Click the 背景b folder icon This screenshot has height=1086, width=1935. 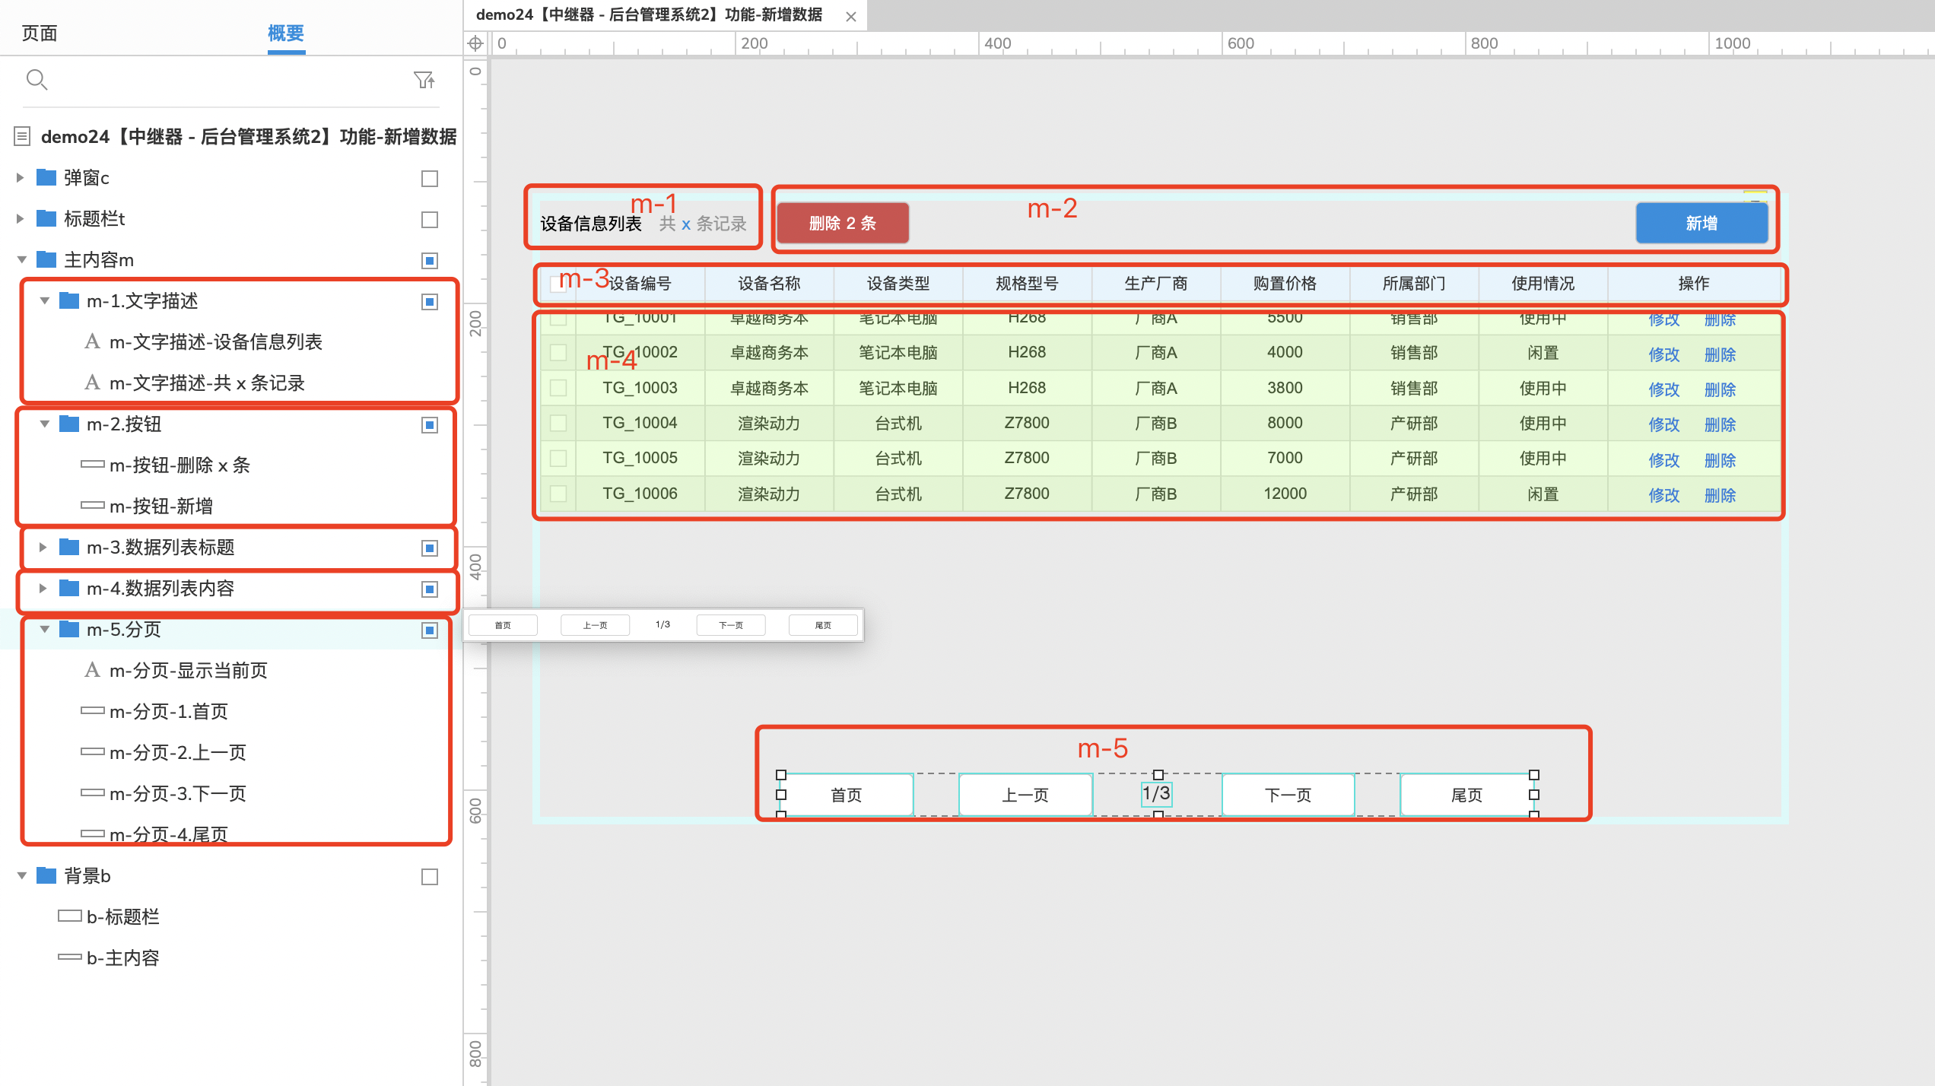(47, 875)
